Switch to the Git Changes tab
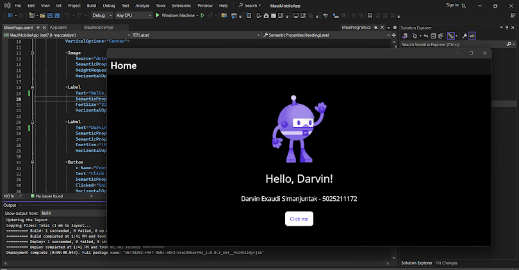 (447, 263)
